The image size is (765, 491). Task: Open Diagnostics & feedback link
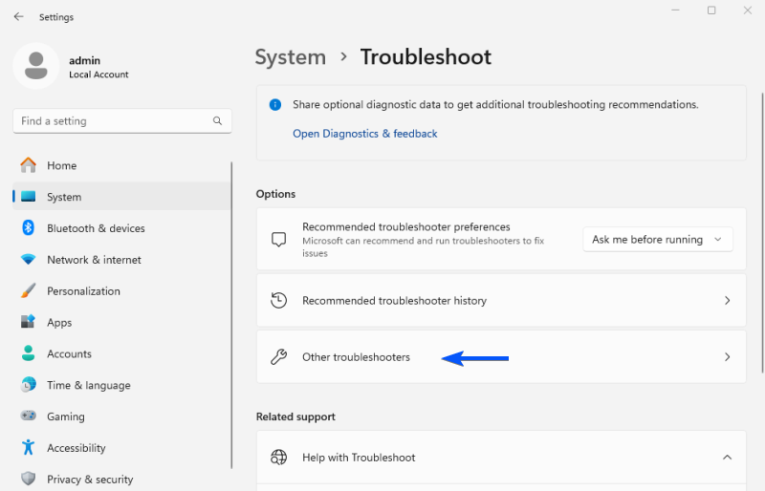pyautogui.click(x=364, y=134)
